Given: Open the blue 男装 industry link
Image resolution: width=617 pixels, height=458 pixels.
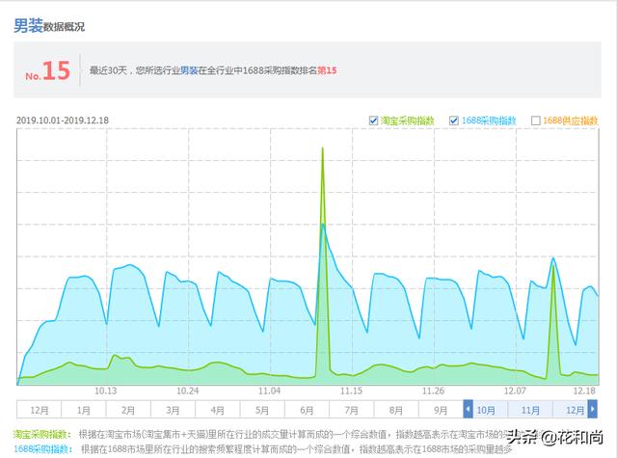Looking at the screenshot, I should (x=189, y=70).
